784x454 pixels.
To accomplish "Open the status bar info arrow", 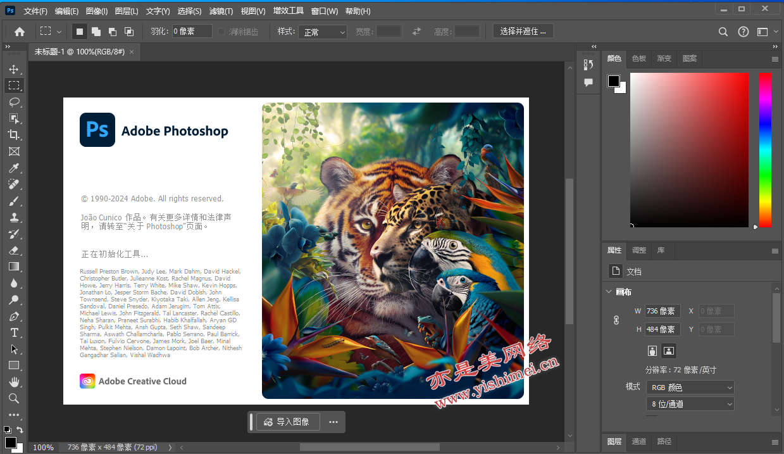I will 170,447.
